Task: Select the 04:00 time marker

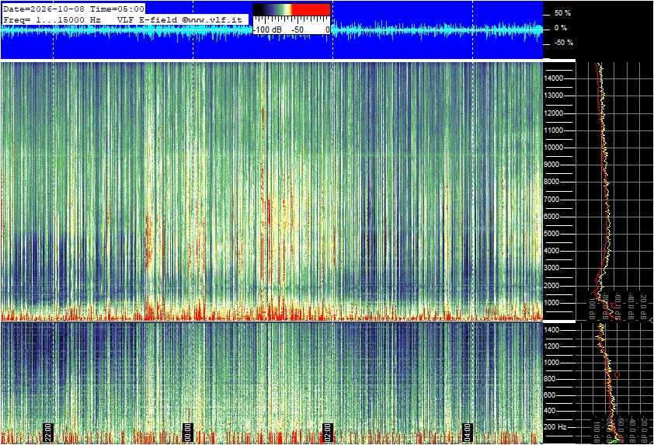Action: pyautogui.click(x=468, y=432)
